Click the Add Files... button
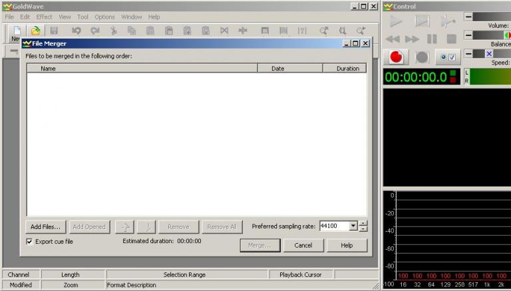 (x=46, y=226)
